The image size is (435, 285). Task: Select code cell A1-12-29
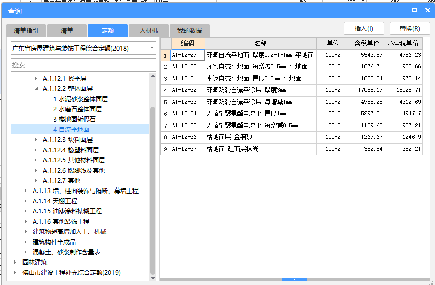coord(188,55)
